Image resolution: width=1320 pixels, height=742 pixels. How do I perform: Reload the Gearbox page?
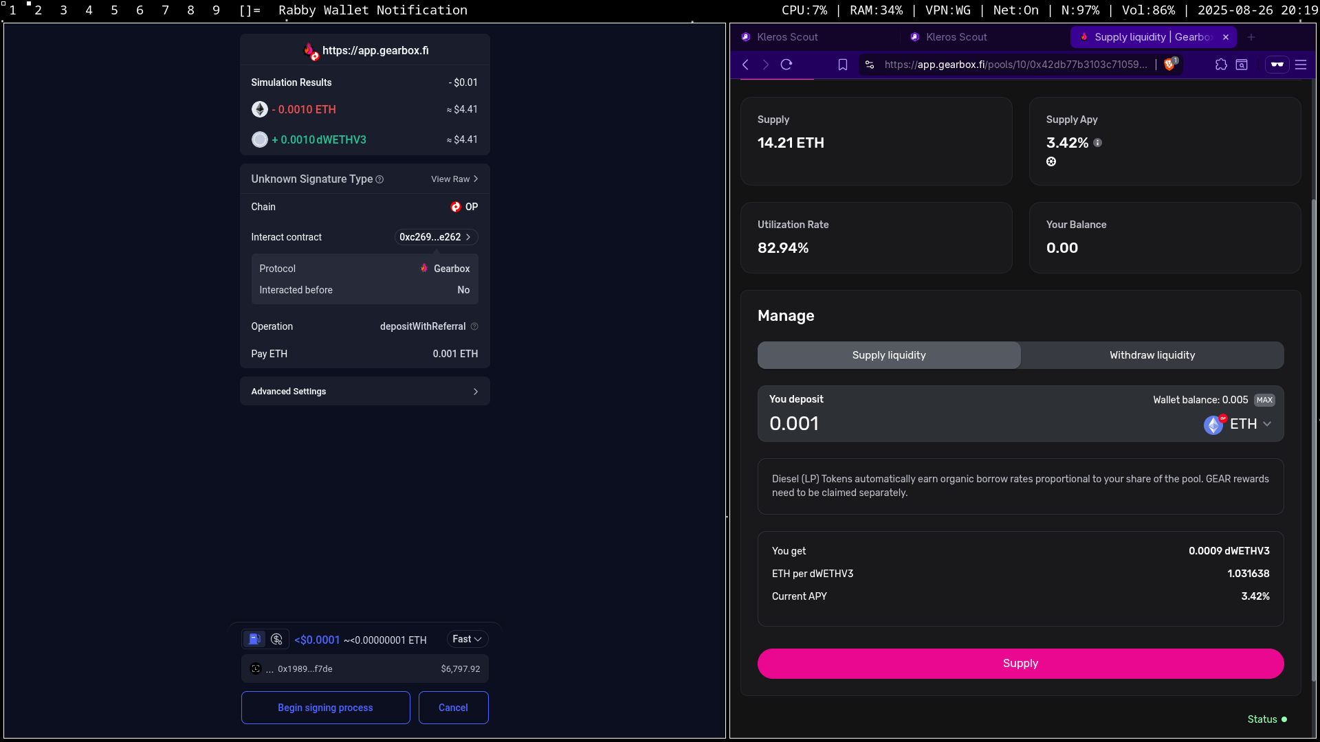pos(786,65)
